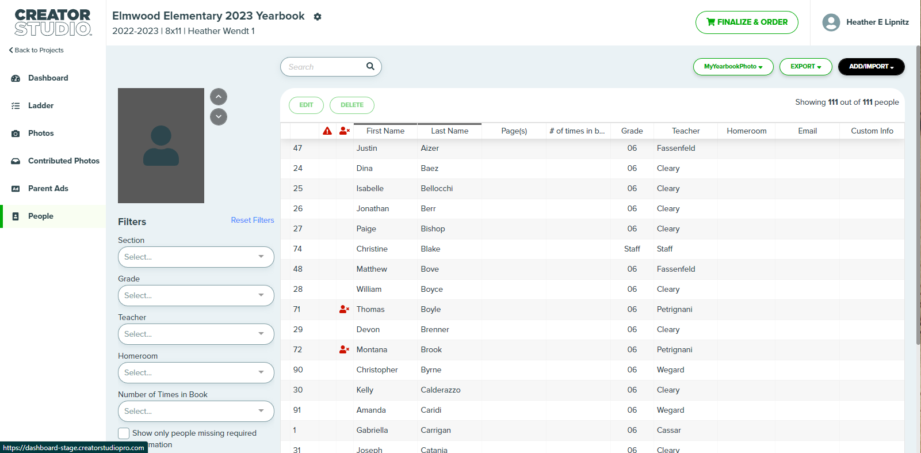Sort by # of times in book header

click(x=578, y=131)
